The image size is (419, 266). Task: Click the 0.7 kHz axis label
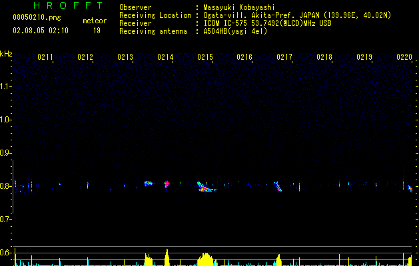[6, 219]
